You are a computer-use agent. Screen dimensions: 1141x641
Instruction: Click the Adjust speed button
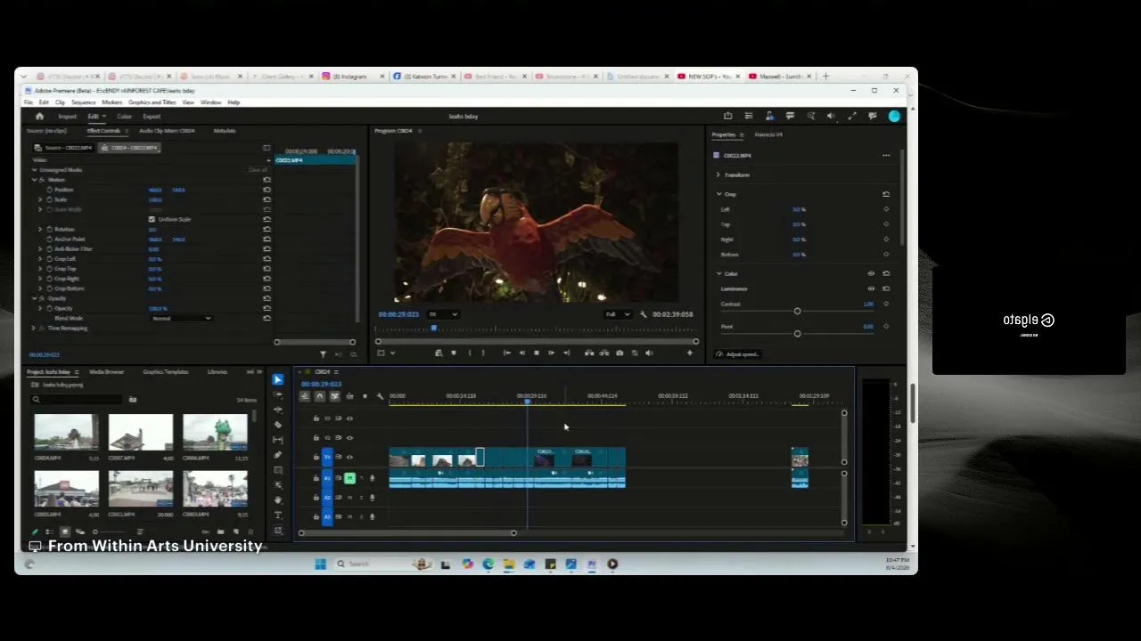click(x=738, y=354)
